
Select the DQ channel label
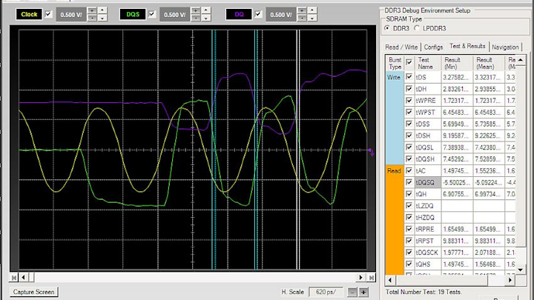(239, 14)
